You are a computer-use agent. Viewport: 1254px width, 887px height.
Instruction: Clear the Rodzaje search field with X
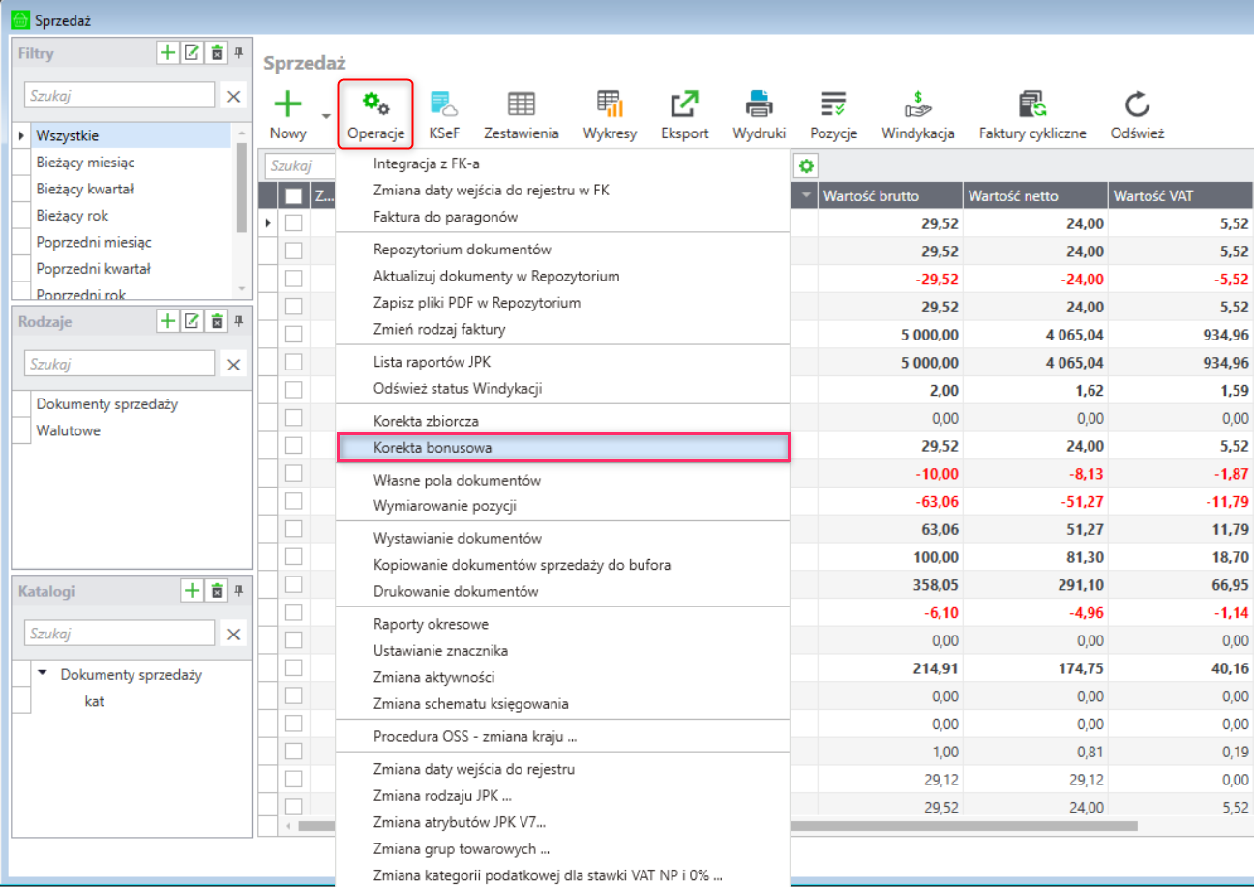click(x=233, y=365)
